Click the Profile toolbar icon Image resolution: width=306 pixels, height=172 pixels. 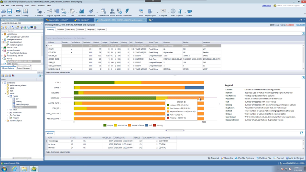[112, 12]
